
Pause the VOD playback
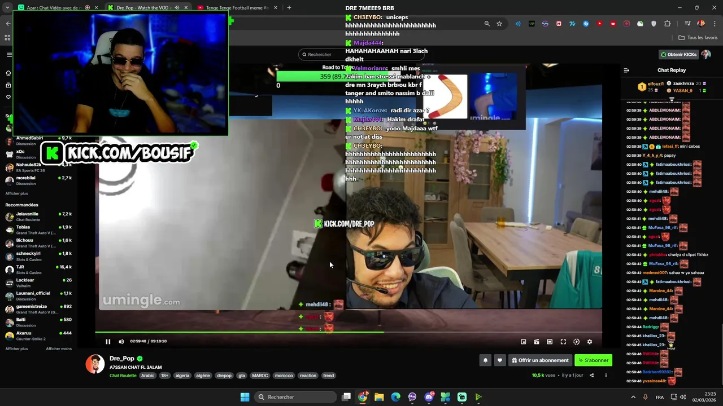pyautogui.click(x=108, y=341)
